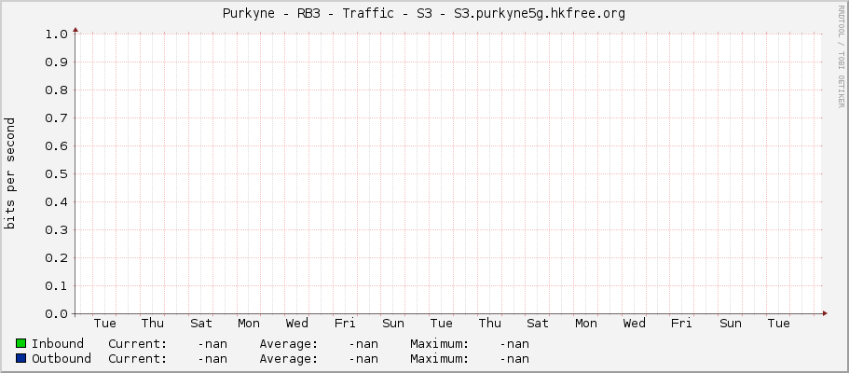Click the 'bits per second' axis label
This screenshot has height=373, width=849.
(9, 173)
